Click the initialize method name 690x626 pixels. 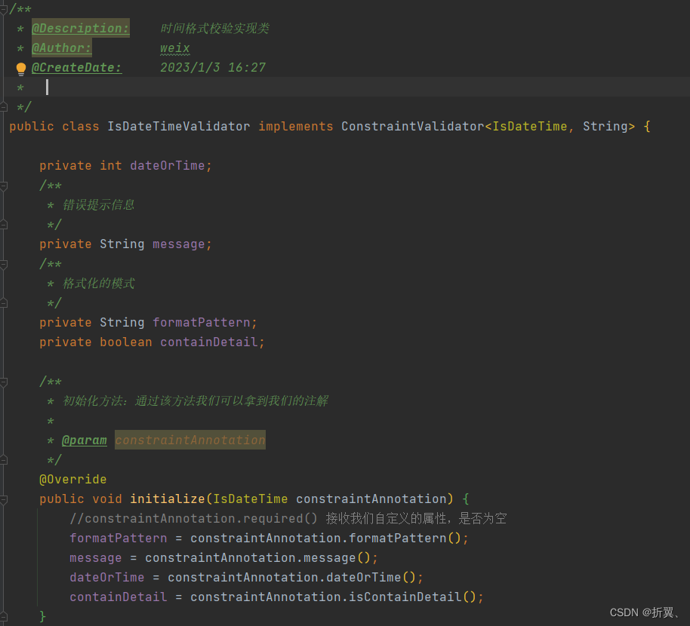(168, 499)
